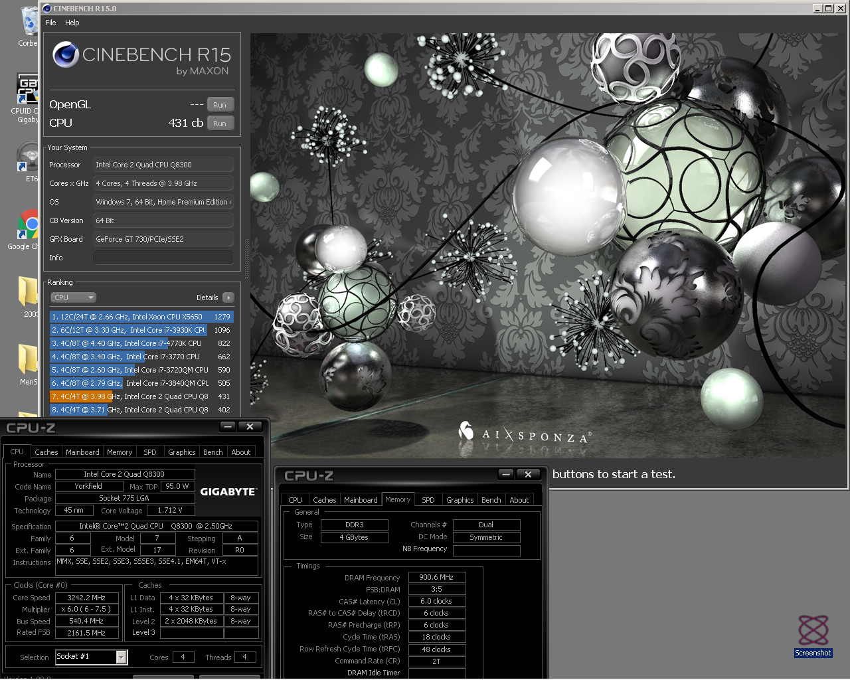The image size is (850, 680).
Task: Select ranking row at 3.71 GHz
Action: (141, 410)
